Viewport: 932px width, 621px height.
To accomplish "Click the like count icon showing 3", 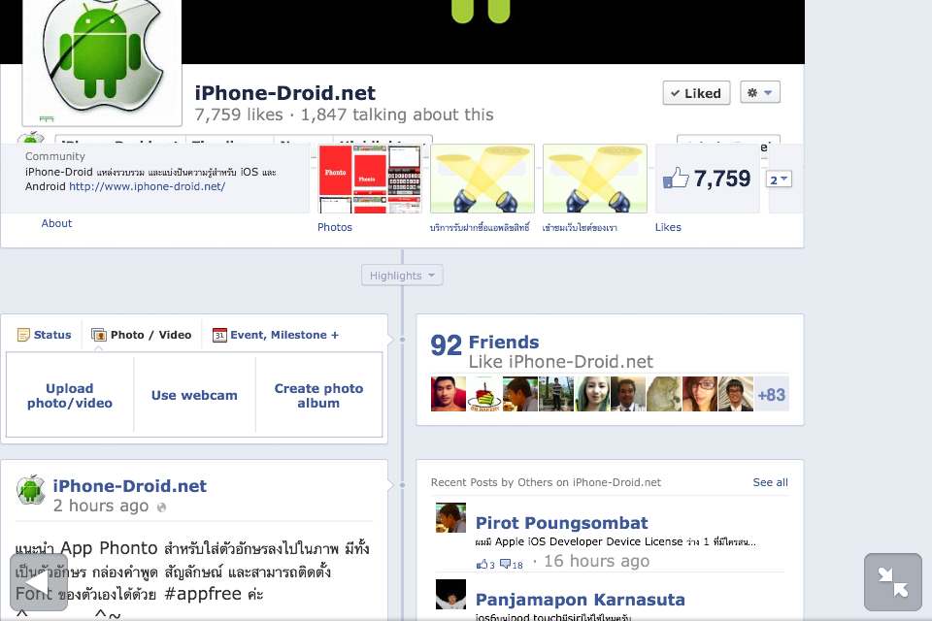I will tap(485, 564).
